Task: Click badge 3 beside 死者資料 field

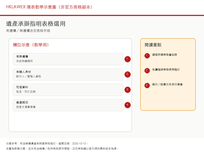Action: coord(127,90)
